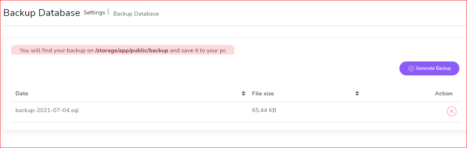Click the File size column header label
This screenshot has width=467, height=148.
coord(263,93)
